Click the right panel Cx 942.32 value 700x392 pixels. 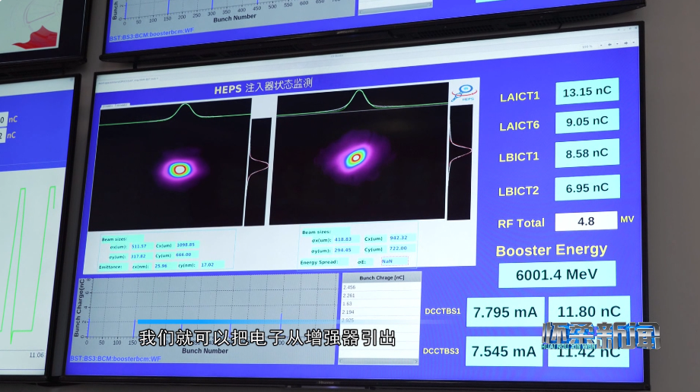pyautogui.click(x=398, y=238)
